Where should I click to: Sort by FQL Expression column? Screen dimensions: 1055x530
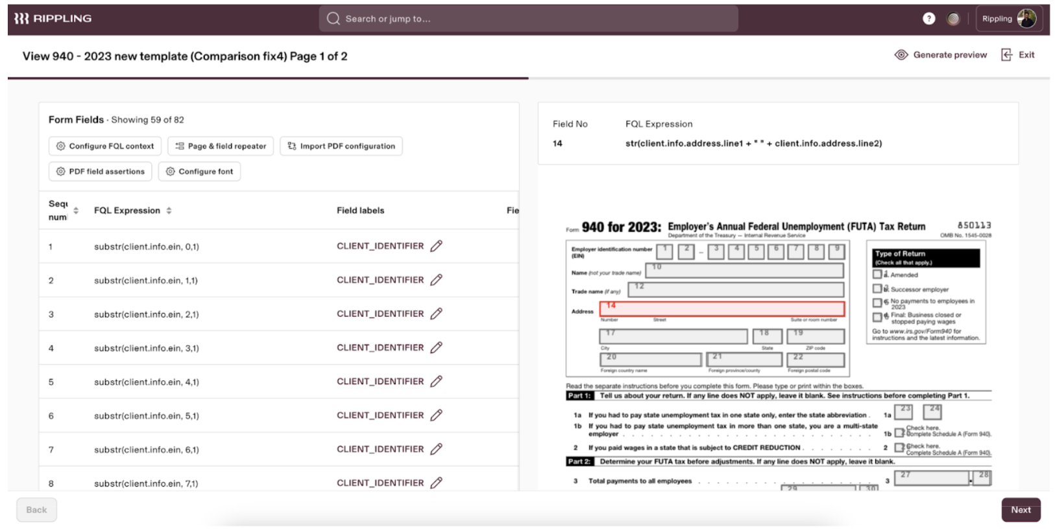(x=169, y=211)
